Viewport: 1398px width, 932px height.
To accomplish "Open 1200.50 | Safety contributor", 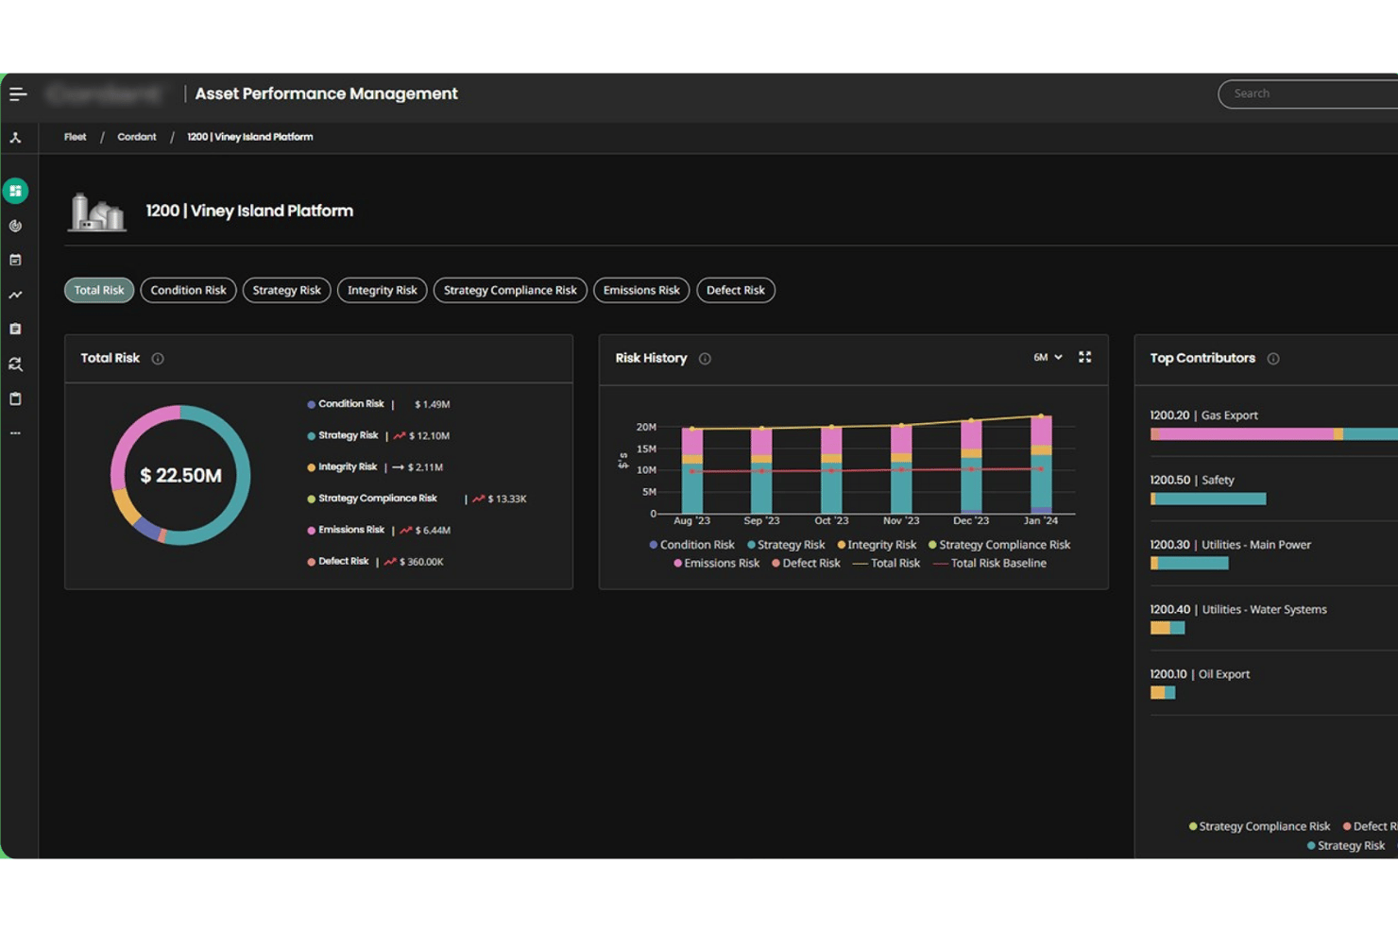I will (x=1192, y=481).
